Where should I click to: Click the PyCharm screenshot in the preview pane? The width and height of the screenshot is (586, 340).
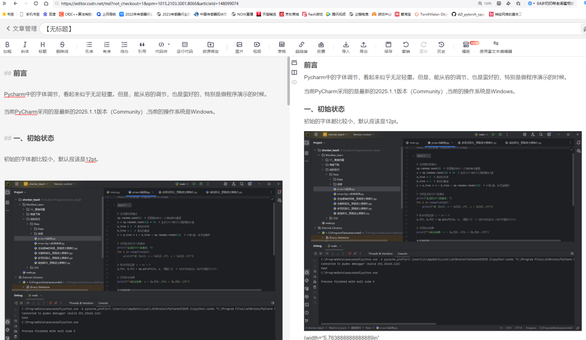443,231
